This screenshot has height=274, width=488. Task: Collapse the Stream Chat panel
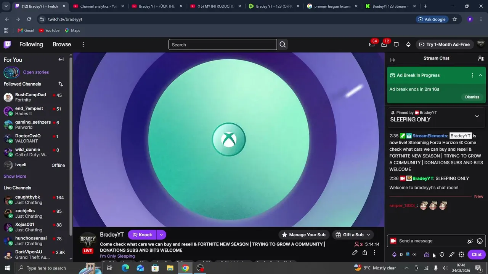tap(392, 60)
